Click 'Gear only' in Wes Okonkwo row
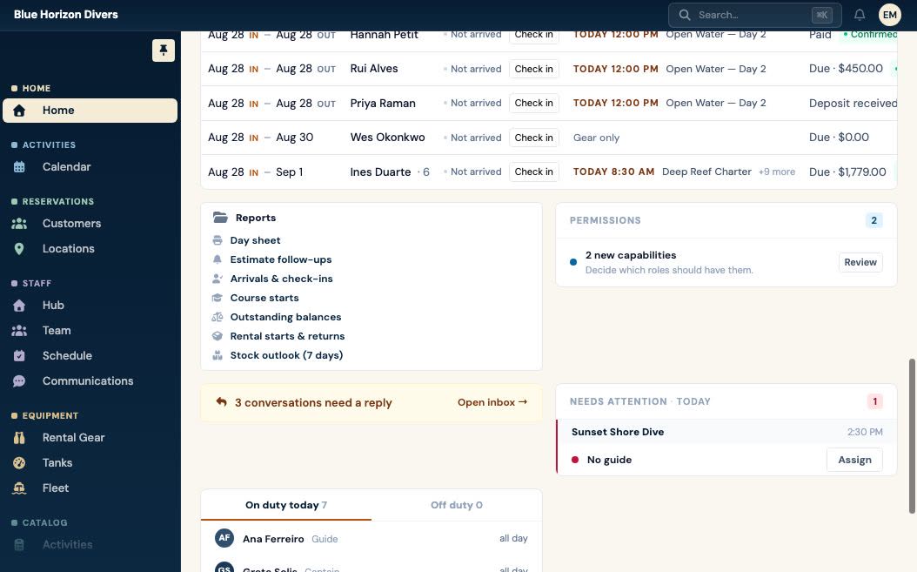Viewport: 917px width, 572px height. pos(596,138)
